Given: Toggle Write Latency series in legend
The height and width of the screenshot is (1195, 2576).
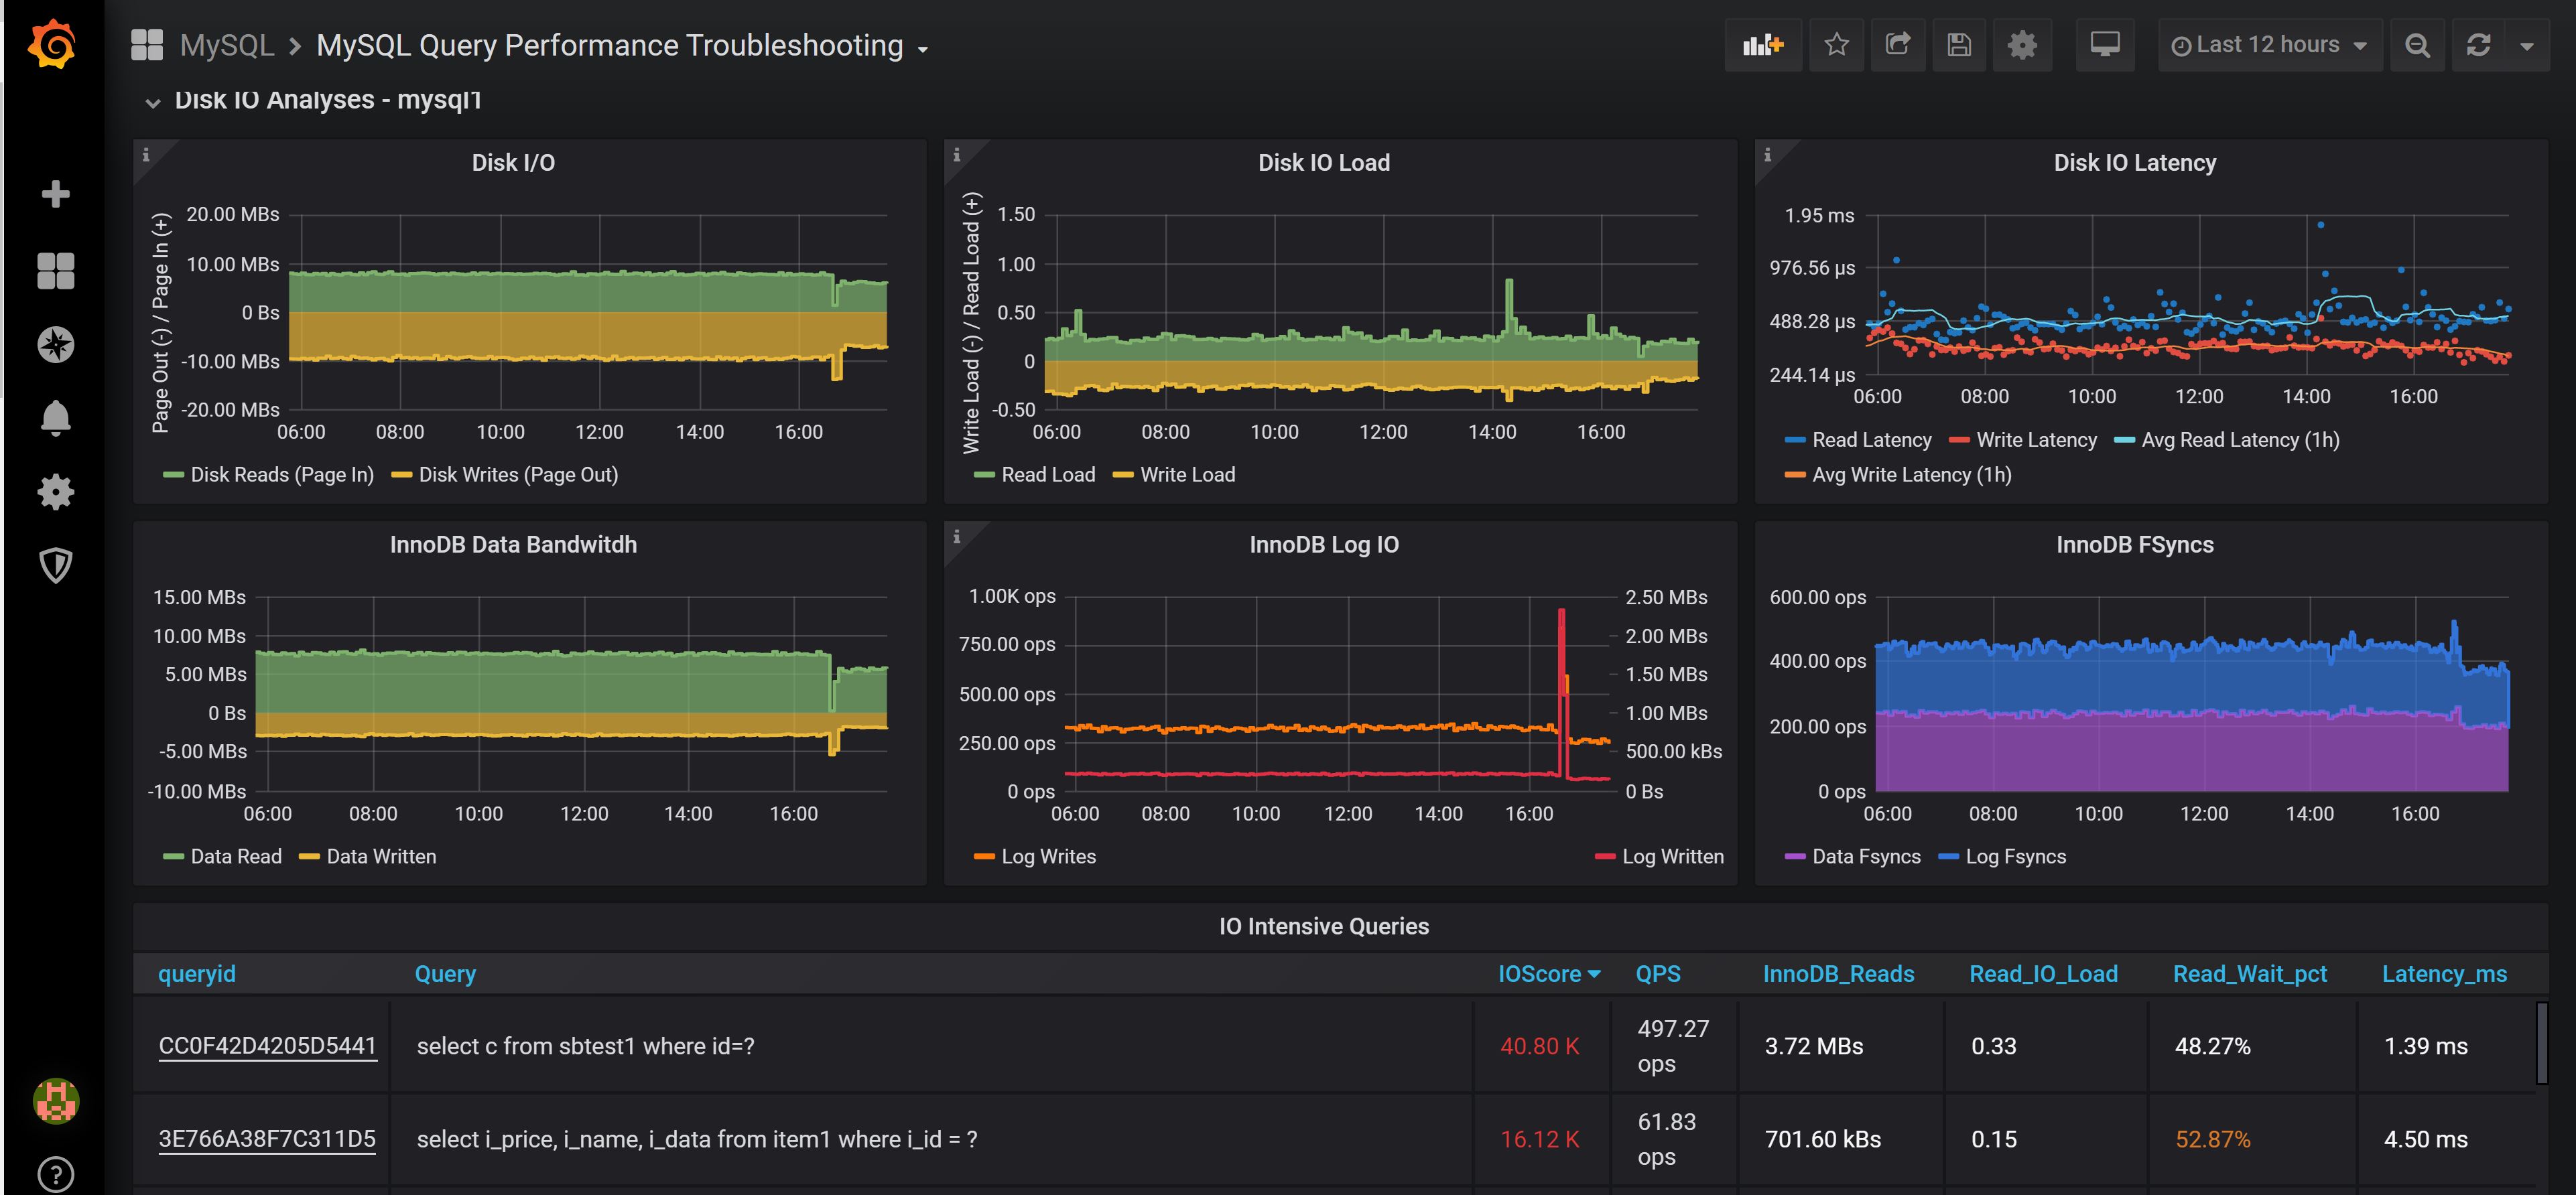Looking at the screenshot, I should click(2036, 439).
